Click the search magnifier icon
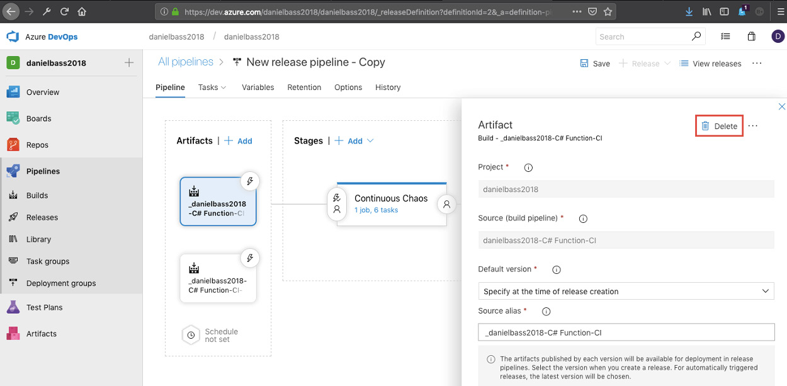Screen dimensions: 787x386 pos(696,37)
